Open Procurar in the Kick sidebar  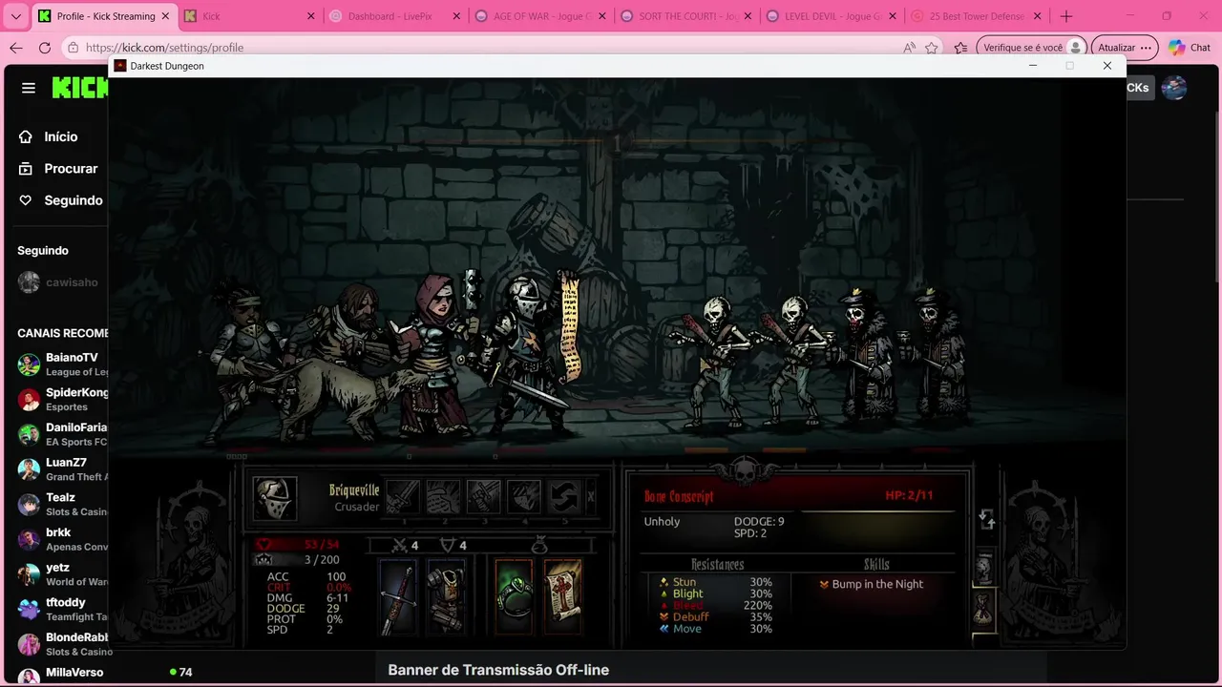click(x=61, y=168)
